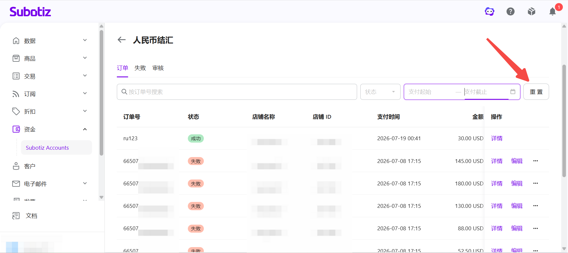
Task: Click the 店铺名称 column header
Action: point(264,117)
